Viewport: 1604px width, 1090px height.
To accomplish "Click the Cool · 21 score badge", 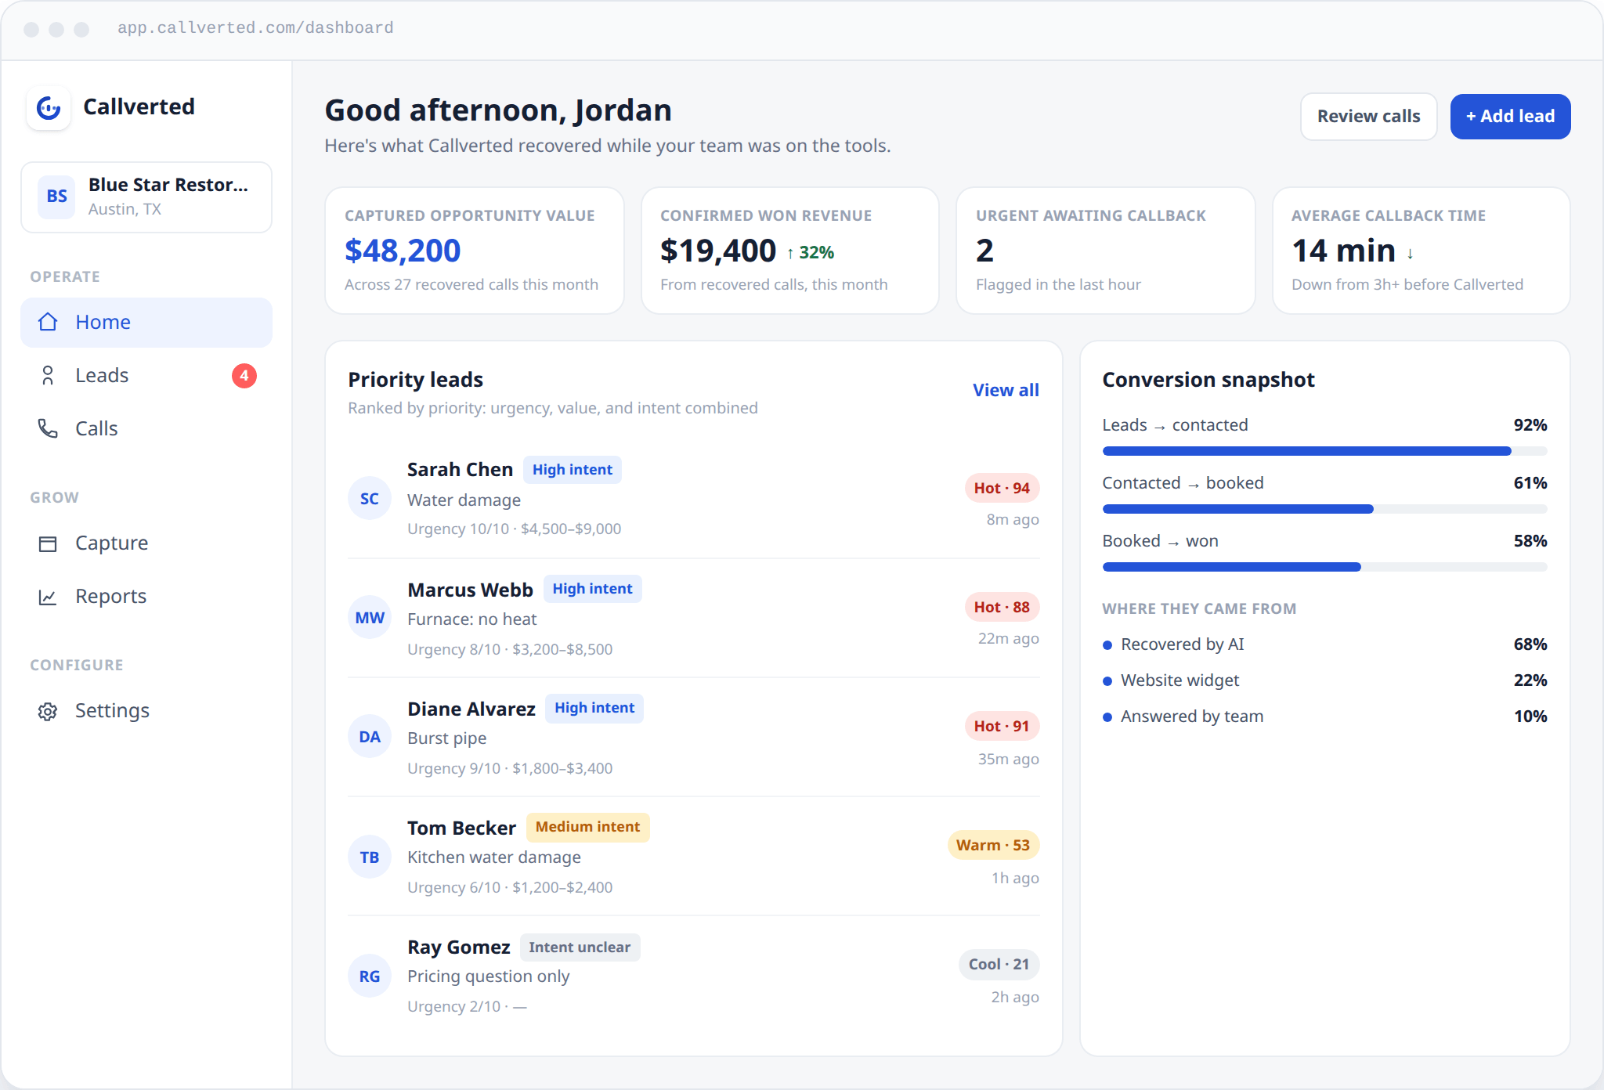I will pyautogui.click(x=999, y=964).
